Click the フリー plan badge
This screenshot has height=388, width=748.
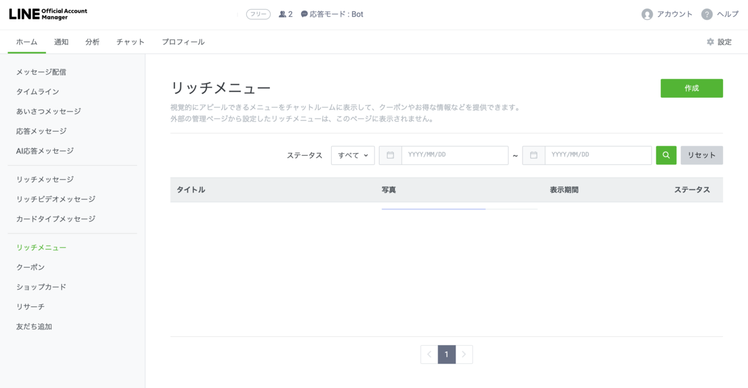[x=258, y=14]
